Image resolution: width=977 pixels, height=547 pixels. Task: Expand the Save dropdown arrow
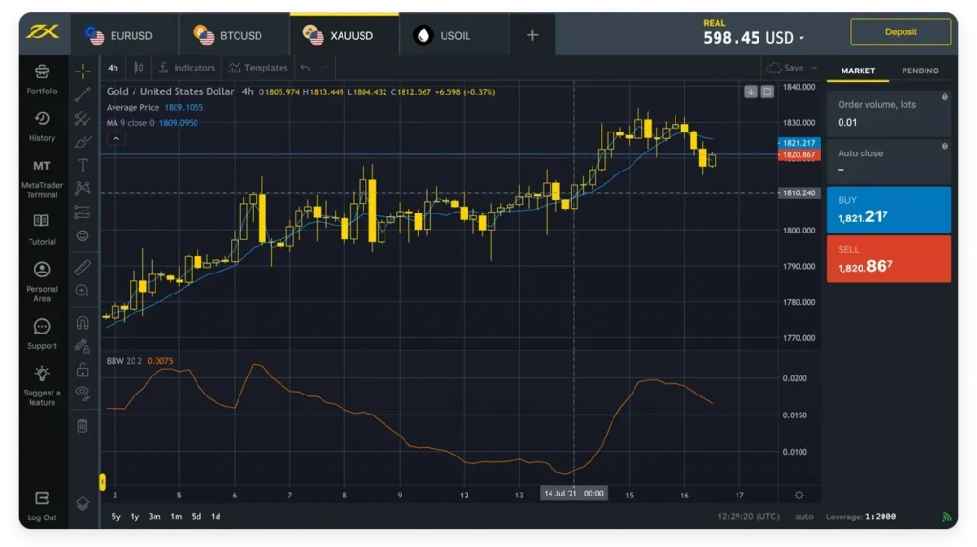[x=814, y=68]
